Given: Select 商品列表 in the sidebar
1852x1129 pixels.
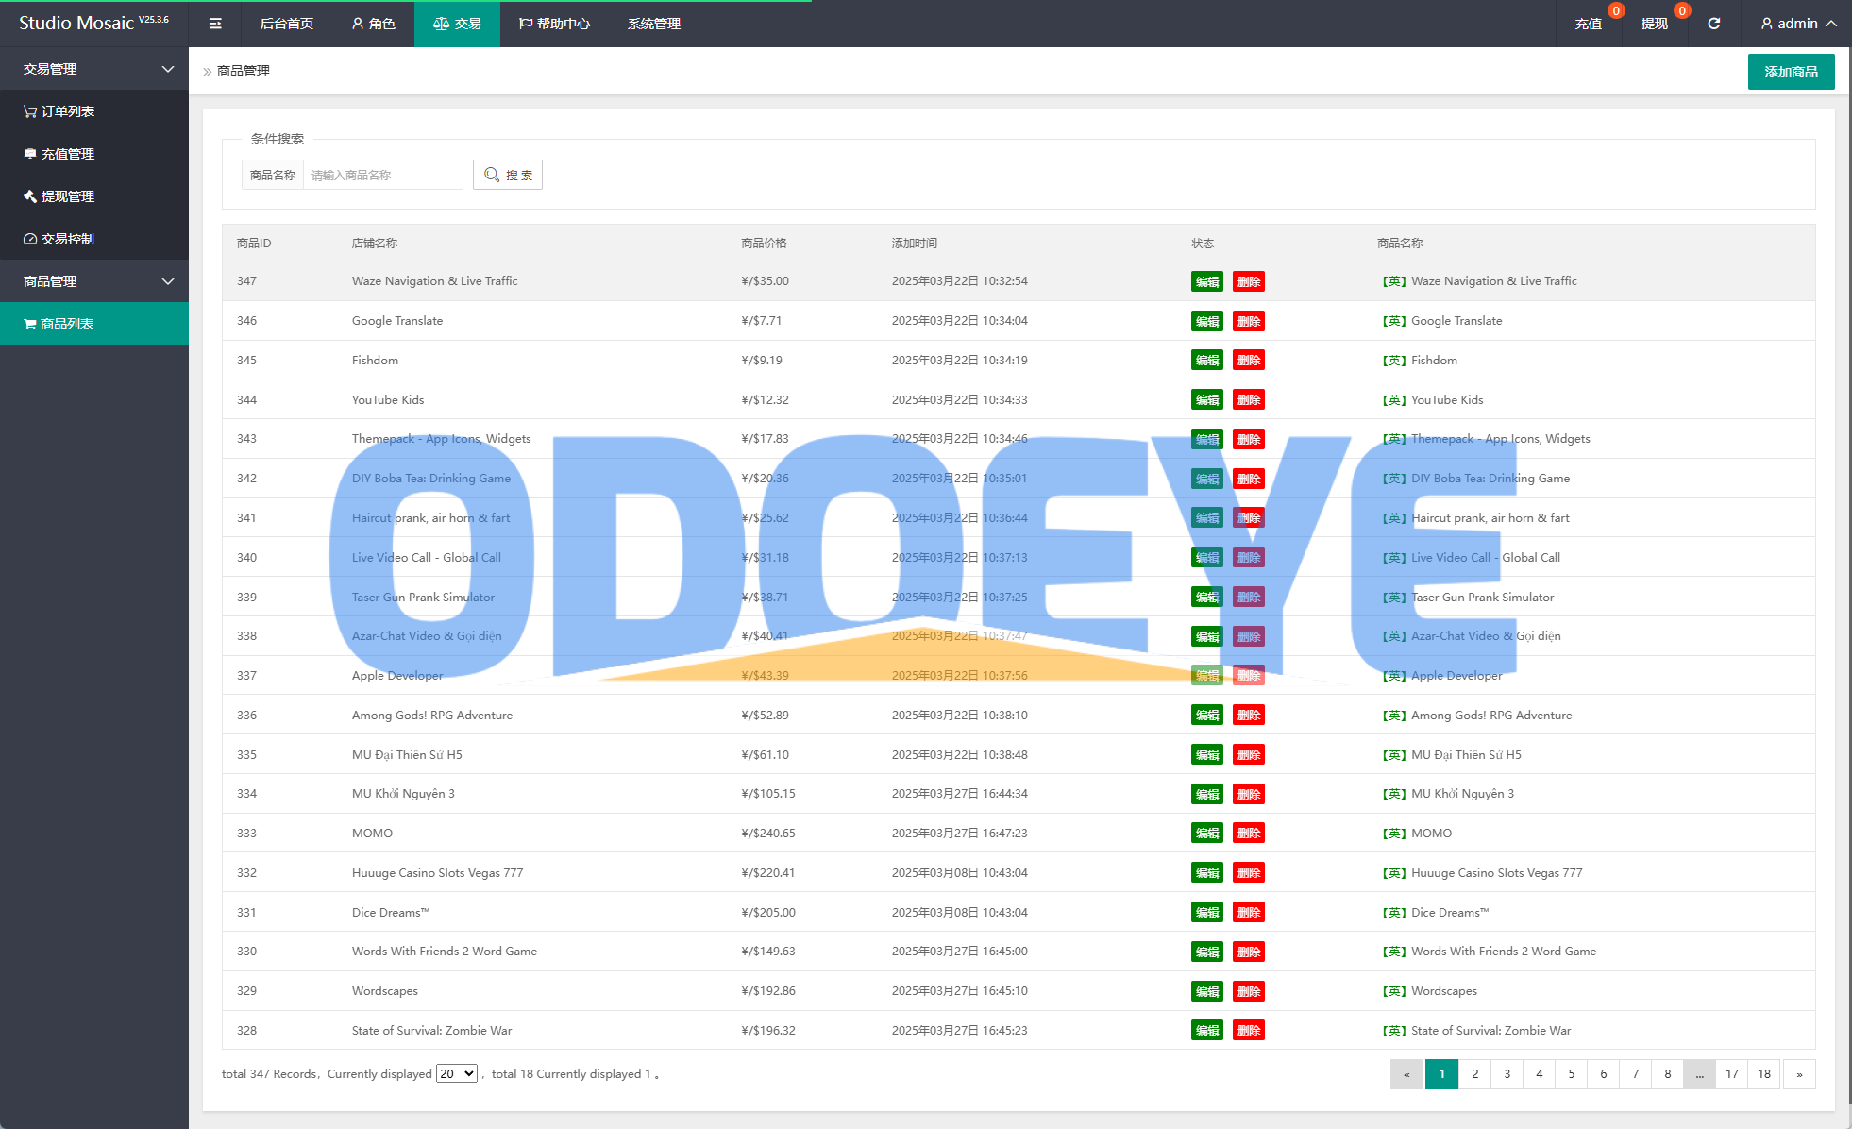Looking at the screenshot, I should coord(59,324).
